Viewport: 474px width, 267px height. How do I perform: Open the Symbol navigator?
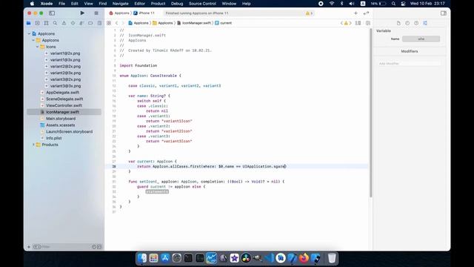46,23
